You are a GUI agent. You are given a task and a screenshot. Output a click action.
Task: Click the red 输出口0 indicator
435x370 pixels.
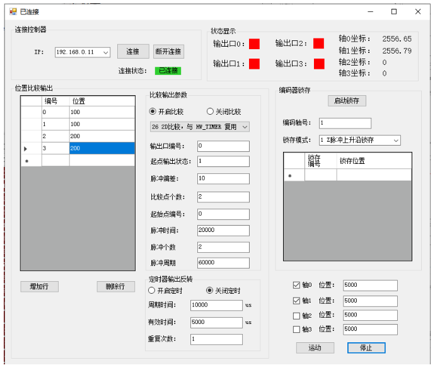click(x=254, y=44)
